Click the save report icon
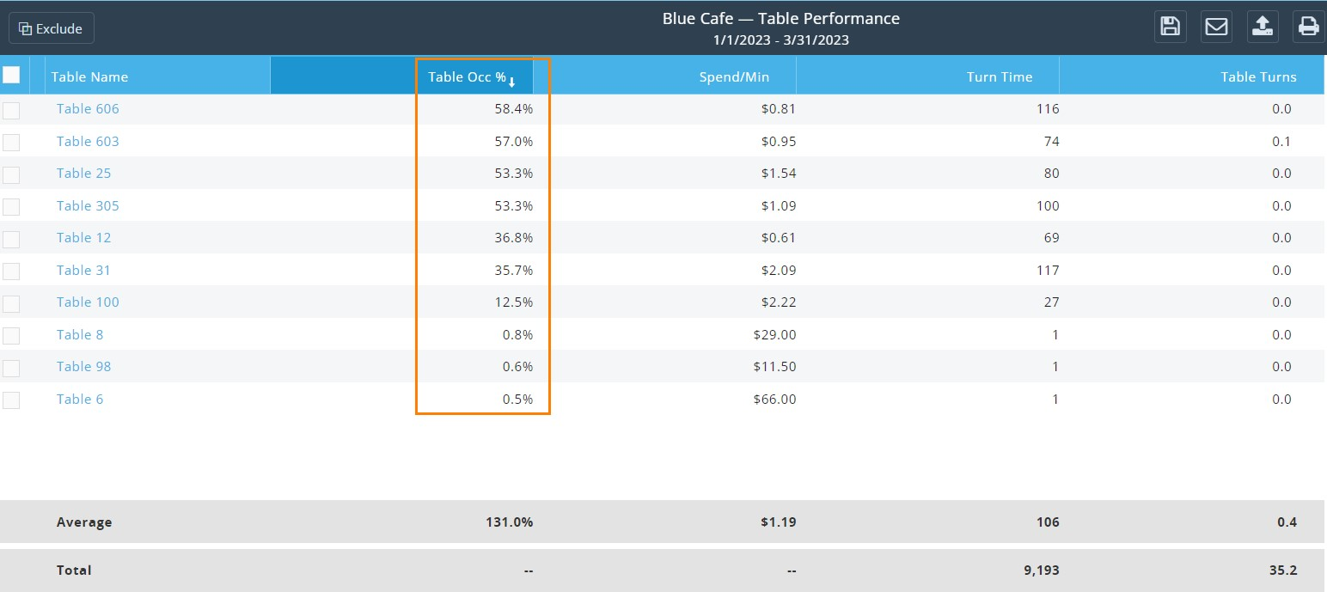 tap(1170, 27)
